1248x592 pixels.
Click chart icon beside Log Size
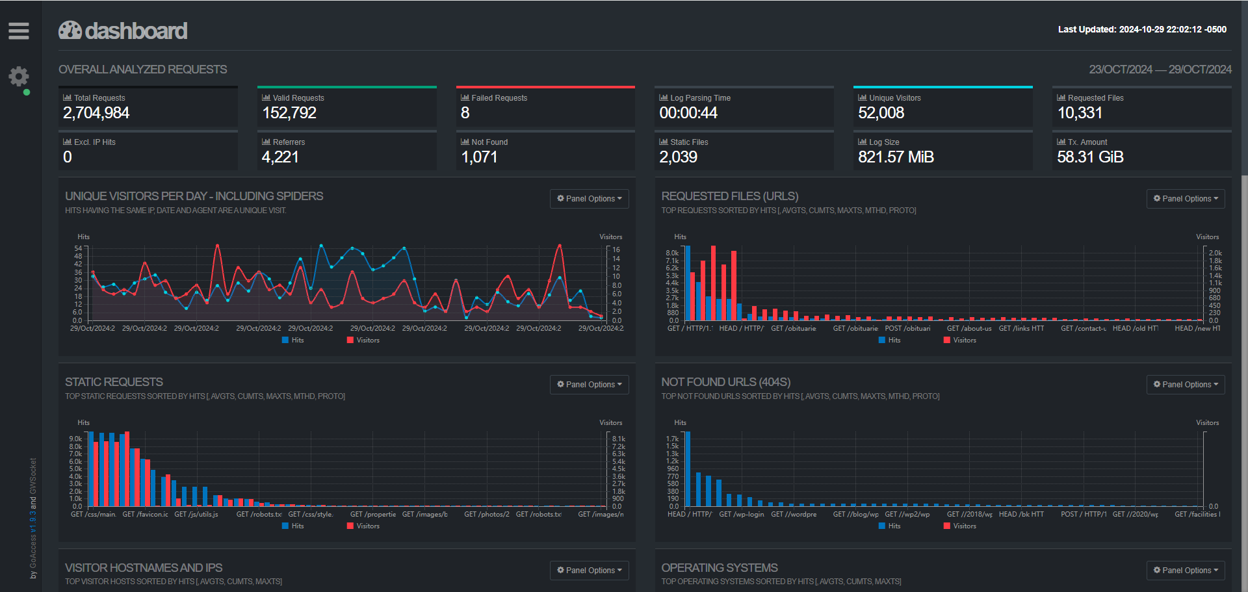tap(863, 142)
